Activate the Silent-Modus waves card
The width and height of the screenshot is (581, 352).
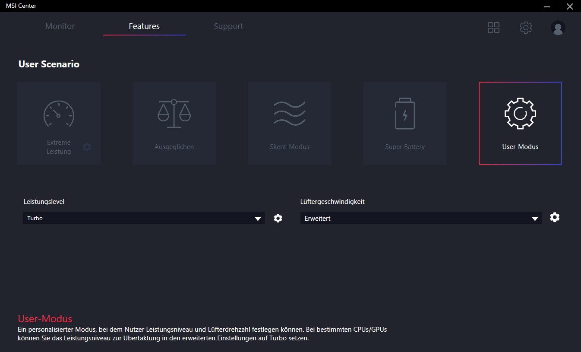tap(289, 124)
